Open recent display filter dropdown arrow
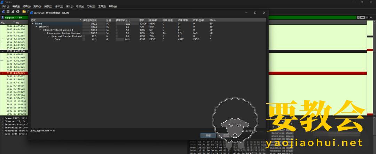This screenshot has height=154, width=376. 367,17
